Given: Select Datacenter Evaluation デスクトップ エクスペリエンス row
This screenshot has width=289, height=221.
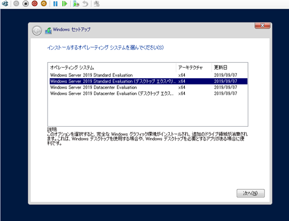Looking at the screenshot, I should coord(149,93).
